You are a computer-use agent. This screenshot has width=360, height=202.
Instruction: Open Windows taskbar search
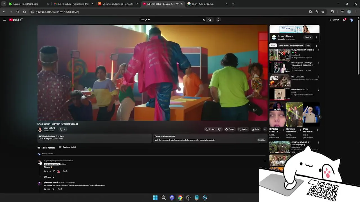pyautogui.click(x=164, y=198)
